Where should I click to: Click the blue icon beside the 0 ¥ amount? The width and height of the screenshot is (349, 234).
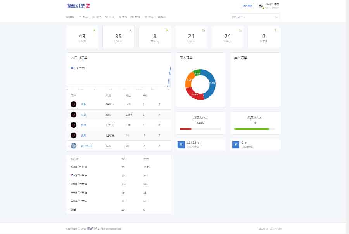pyautogui.click(x=236, y=145)
